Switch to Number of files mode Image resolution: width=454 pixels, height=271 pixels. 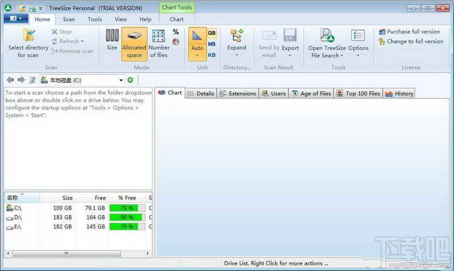point(159,44)
